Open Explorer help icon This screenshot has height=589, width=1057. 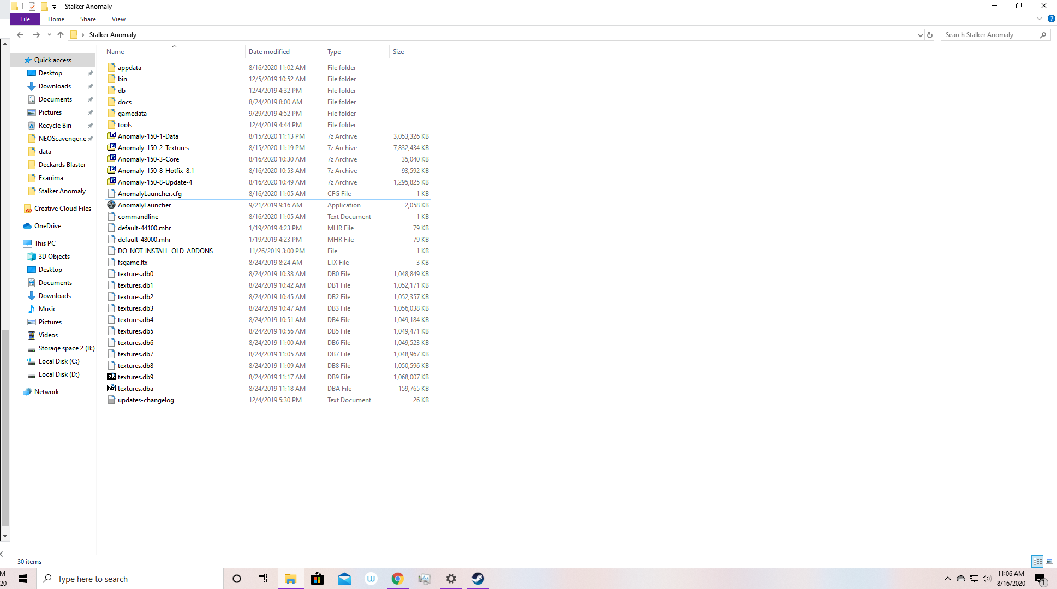coord(1051,19)
